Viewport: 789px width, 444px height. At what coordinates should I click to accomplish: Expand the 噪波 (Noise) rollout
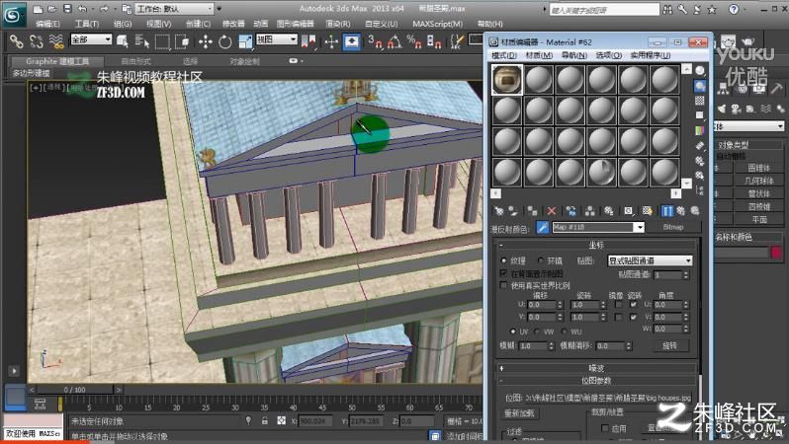point(597,368)
